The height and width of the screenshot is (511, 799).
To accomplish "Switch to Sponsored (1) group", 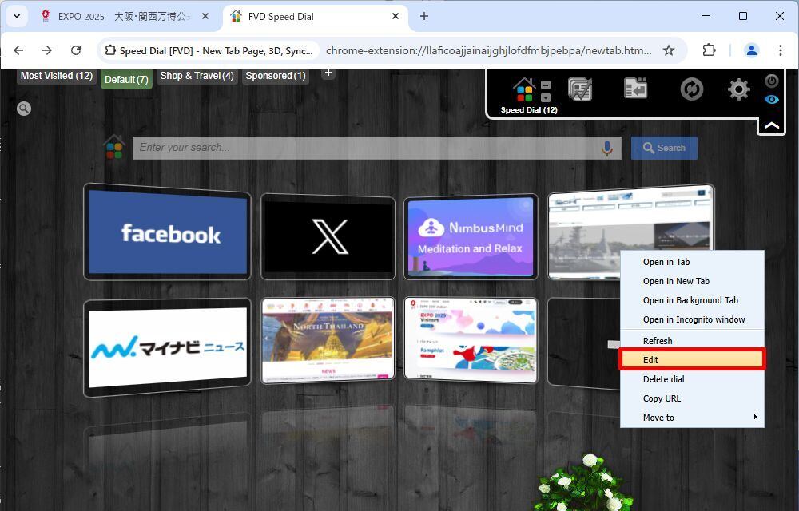I will tap(276, 76).
